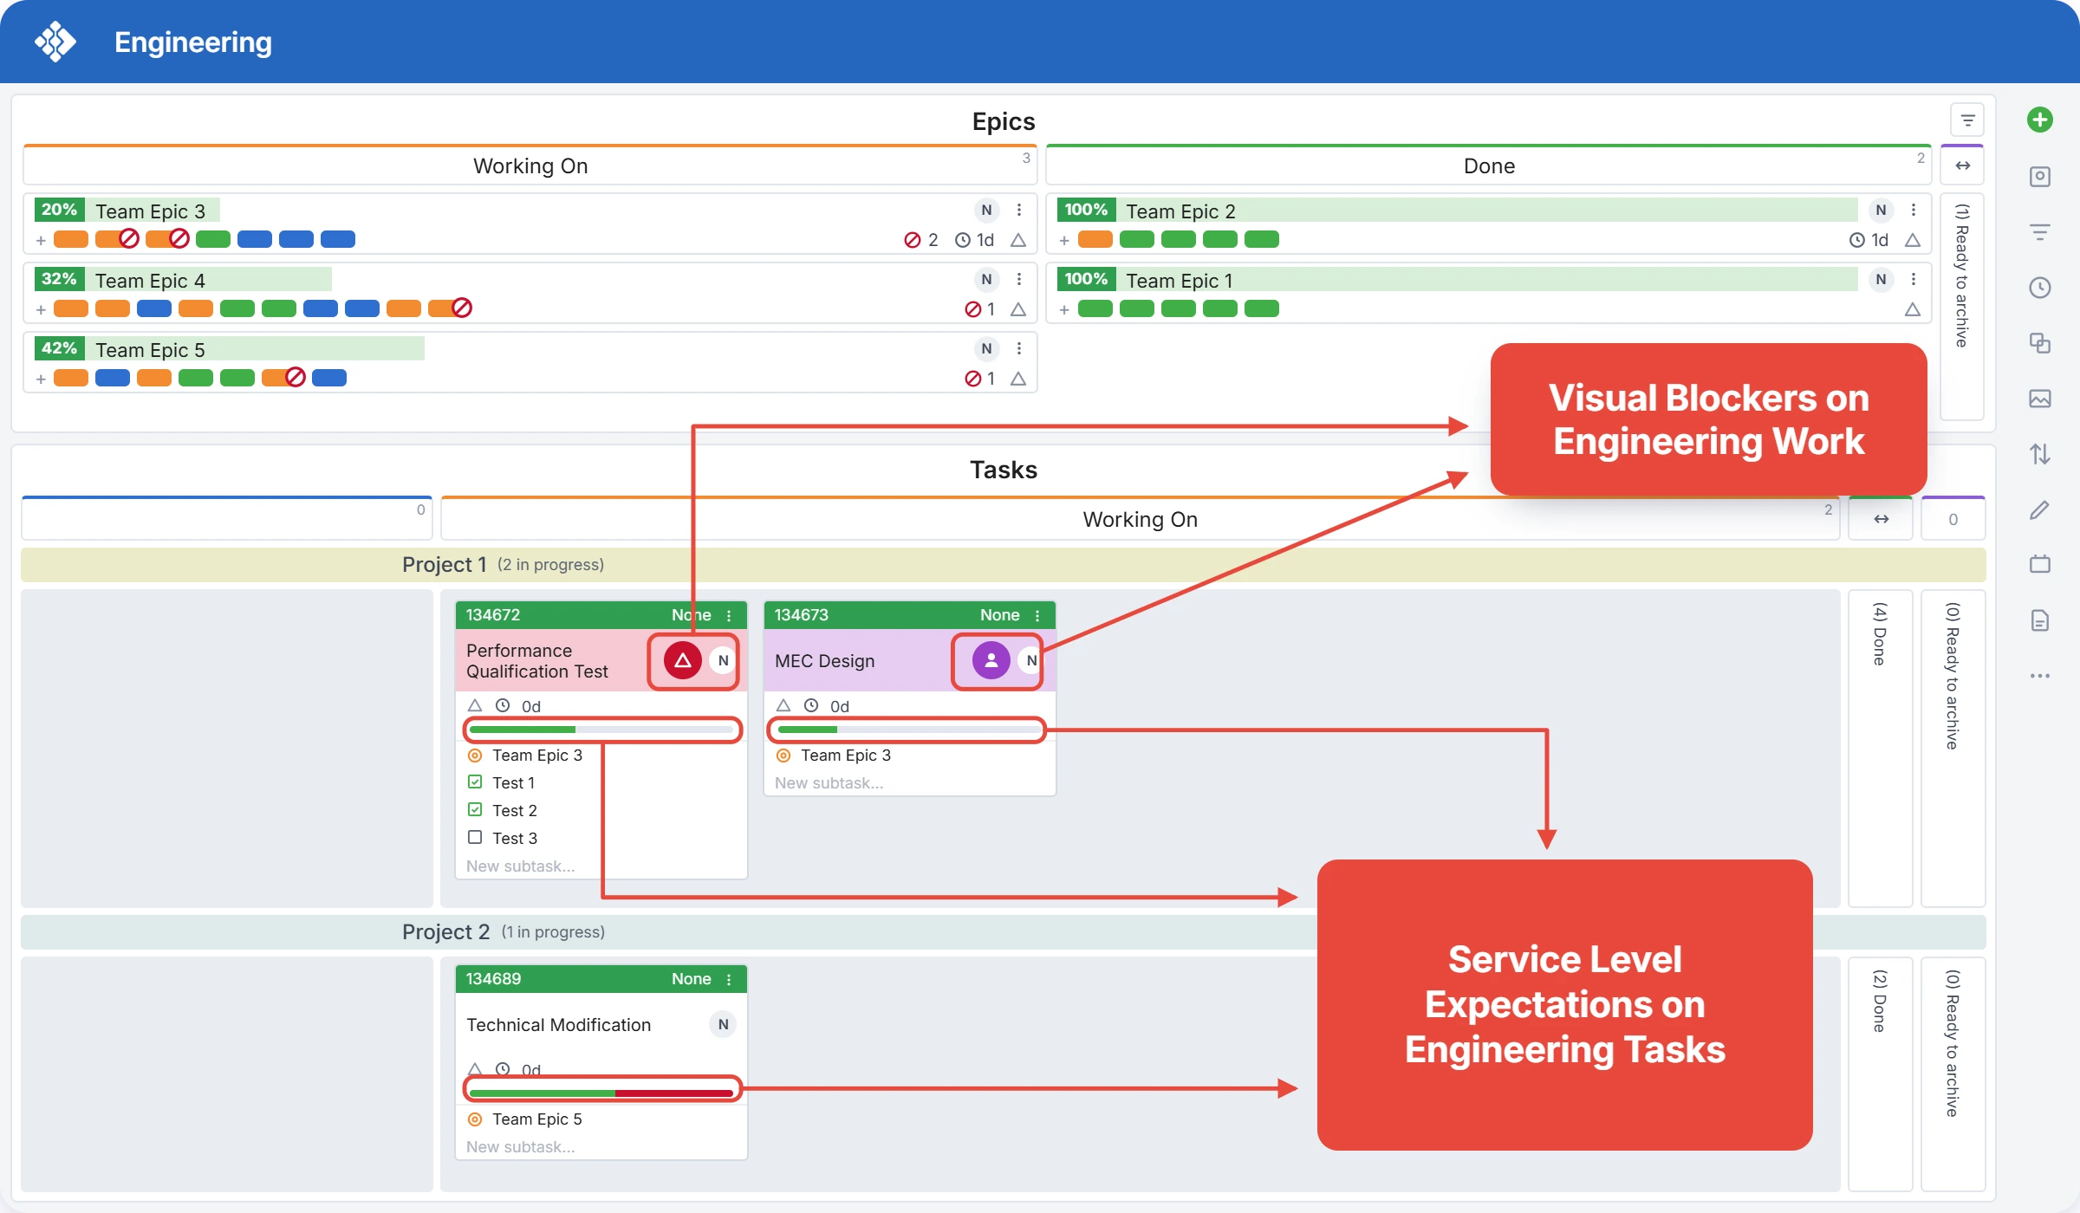Screen dimensions: 2080x1213
Task: Click the copy boards icon in sidebar
Action: click(x=2040, y=343)
